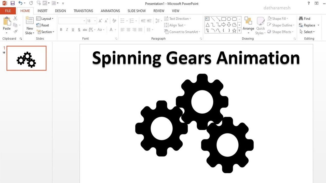Screen dimensions: 326x183
Task: Pick the freeform scribble shape
Action: point(207,30)
